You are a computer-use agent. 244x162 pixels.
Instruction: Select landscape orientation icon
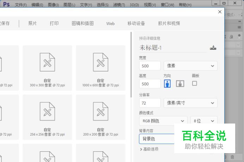click(x=180, y=84)
